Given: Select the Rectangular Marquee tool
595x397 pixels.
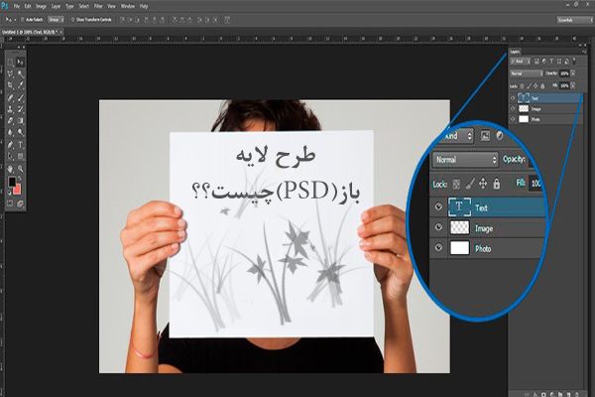Looking at the screenshot, I should click(x=10, y=62).
